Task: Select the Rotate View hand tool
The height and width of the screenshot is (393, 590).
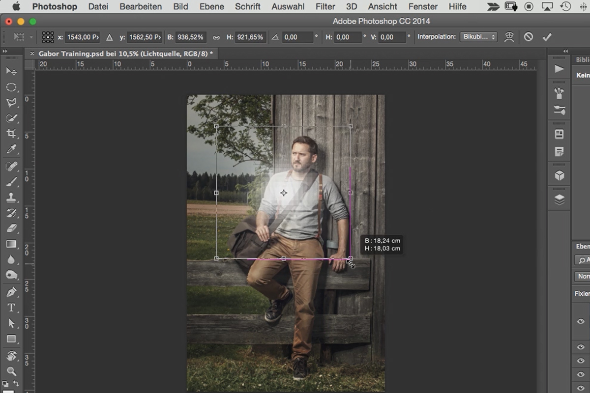Action: coord(11,356)
